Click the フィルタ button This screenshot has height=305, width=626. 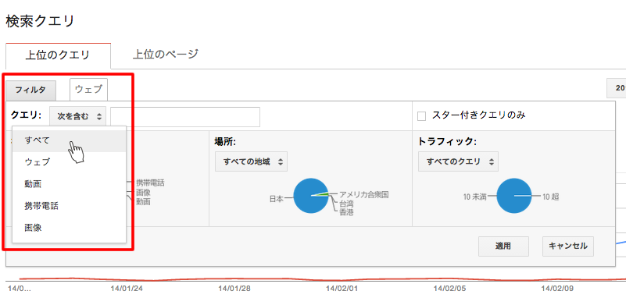[30, 90]
